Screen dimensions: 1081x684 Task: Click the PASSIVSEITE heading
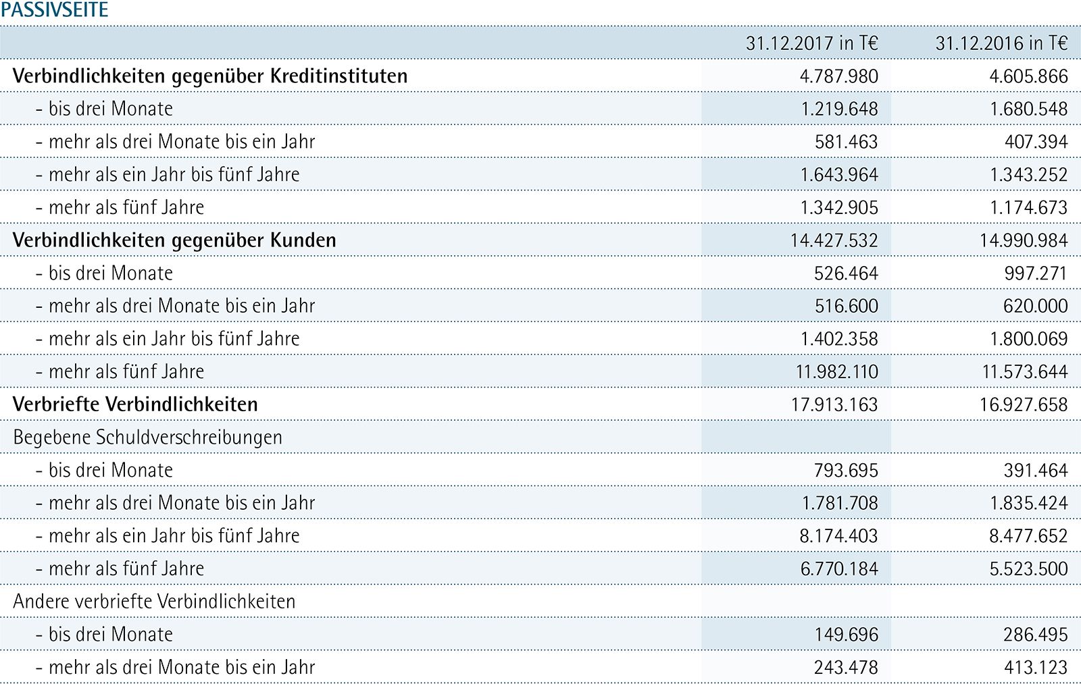point(55,10)
